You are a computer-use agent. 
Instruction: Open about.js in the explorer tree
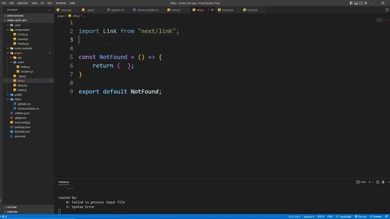tap(23, 85)
